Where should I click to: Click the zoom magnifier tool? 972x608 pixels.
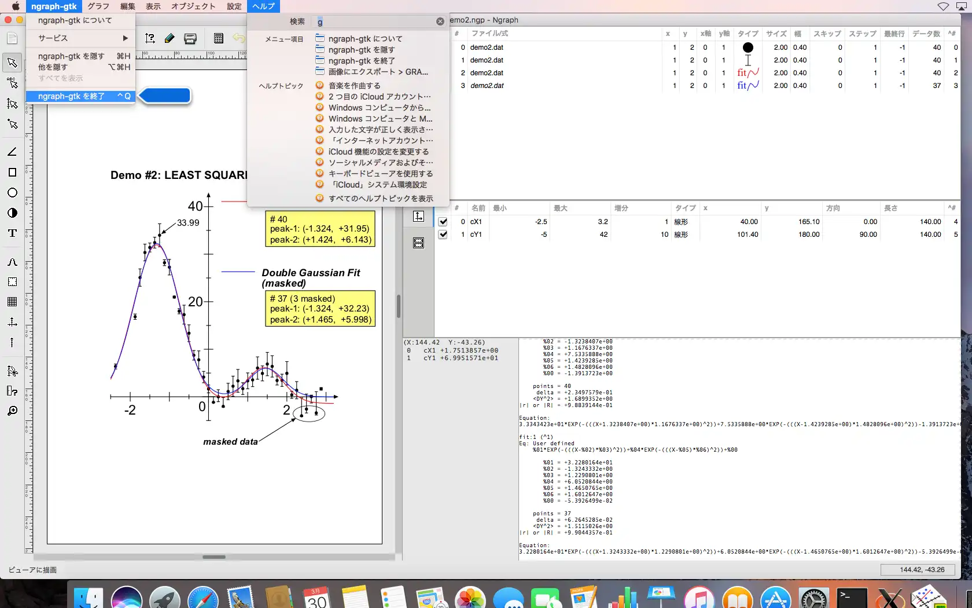(x=12, y=411)
